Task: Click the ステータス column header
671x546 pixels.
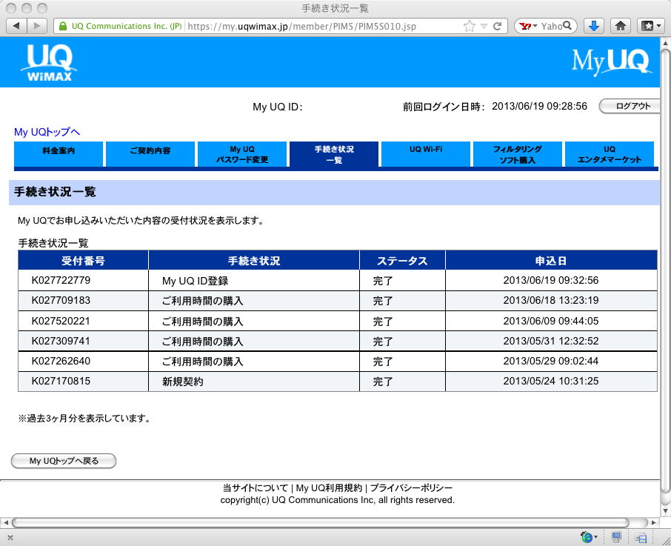Action: coord(402,261)
